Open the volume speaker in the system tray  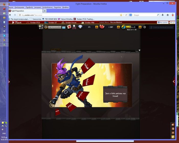(x=3, y=129)
